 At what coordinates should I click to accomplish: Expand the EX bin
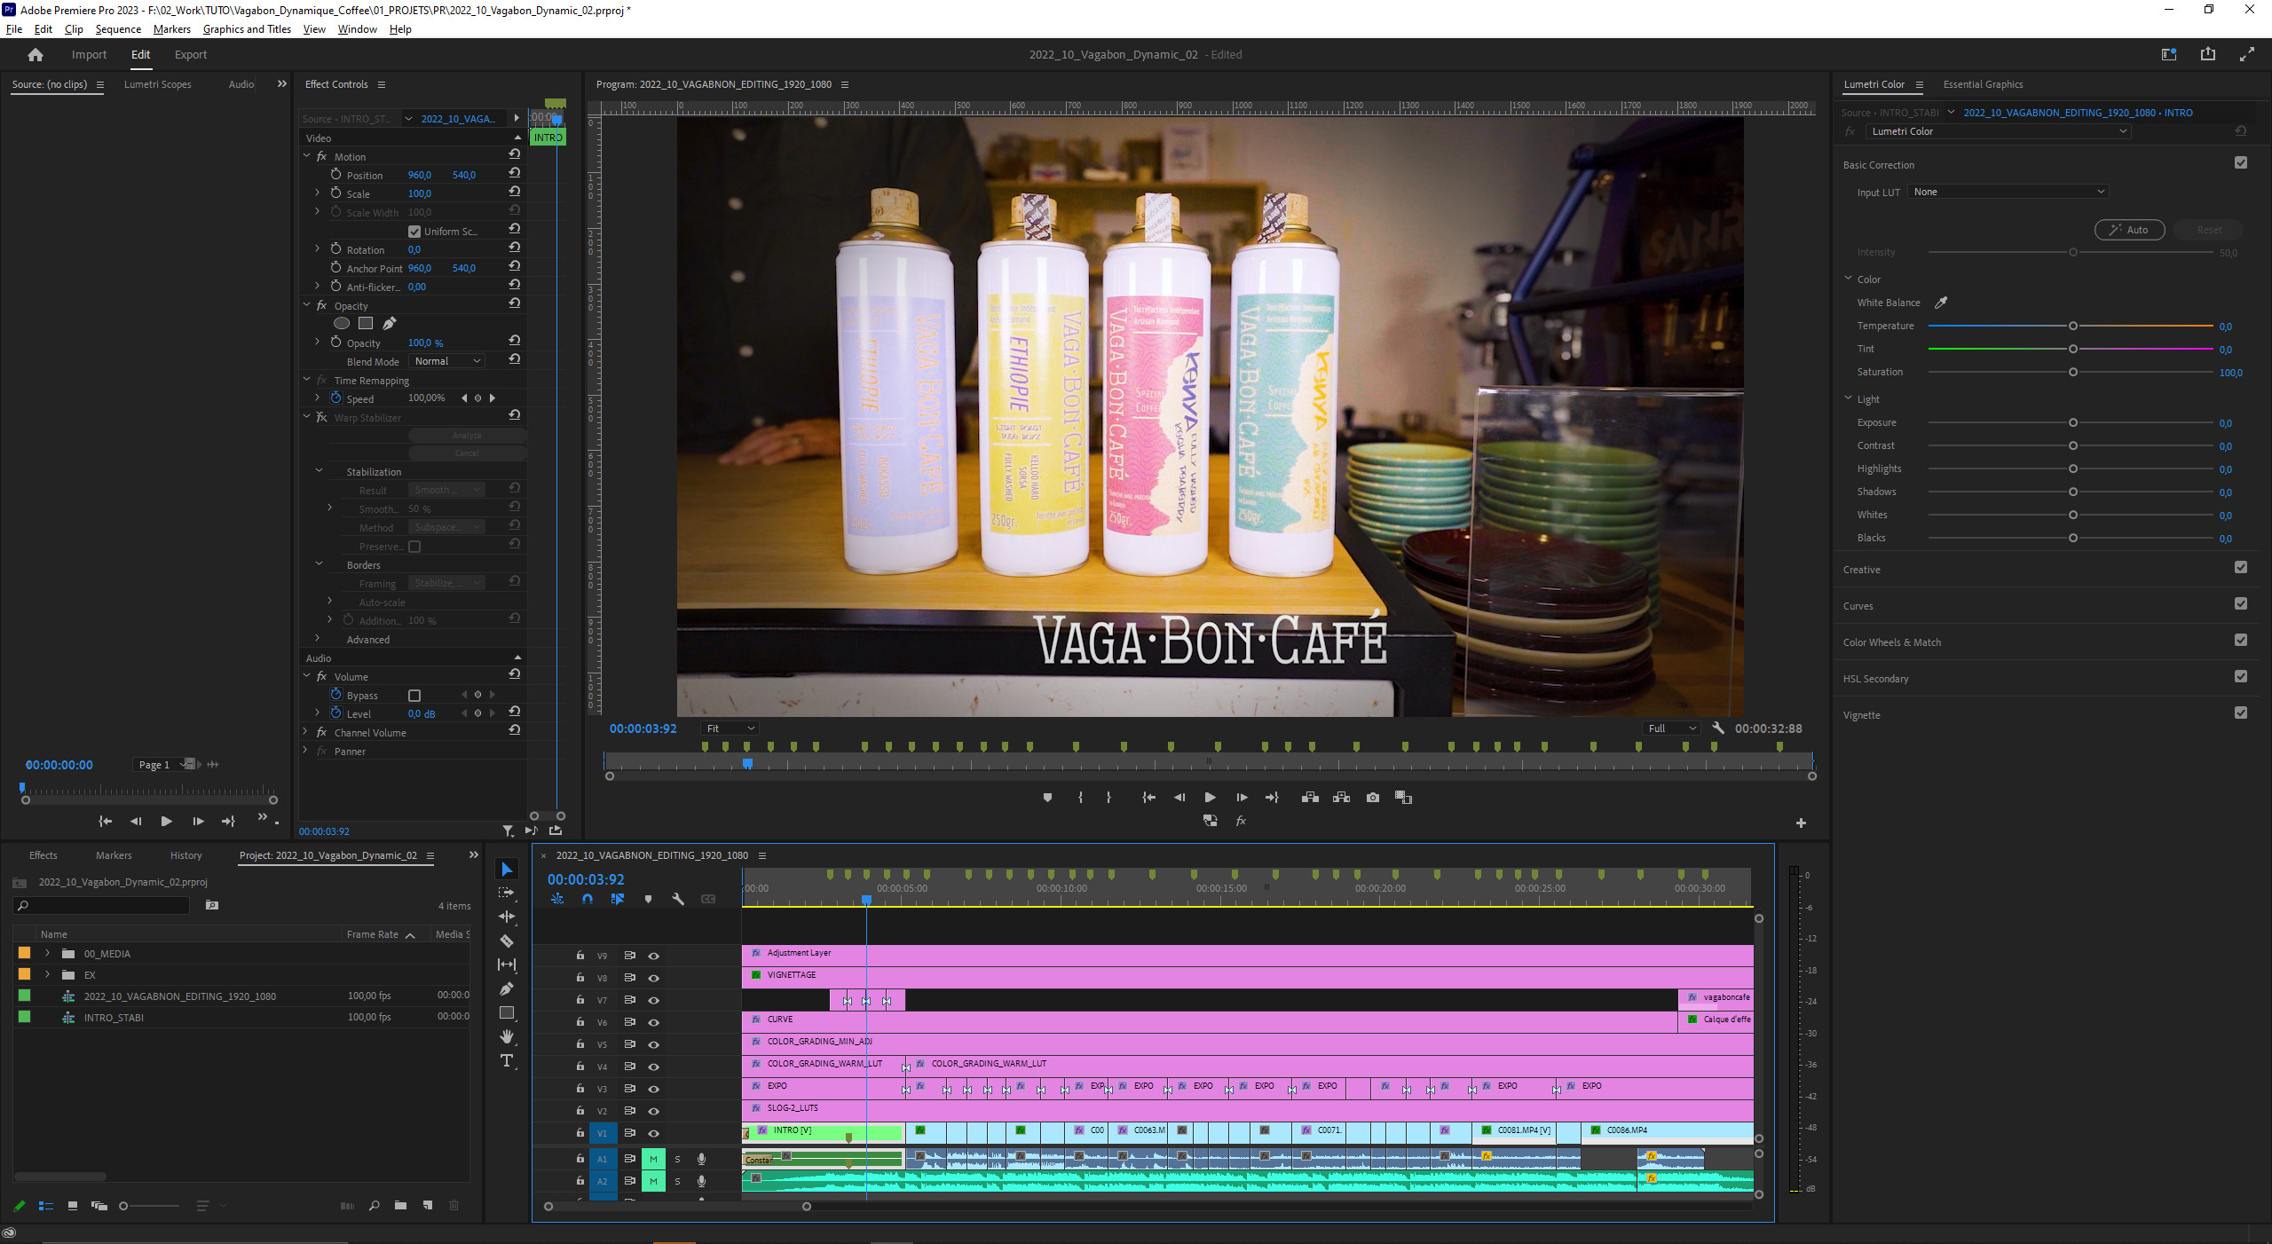pyautogui.click(x=47, y=974)
